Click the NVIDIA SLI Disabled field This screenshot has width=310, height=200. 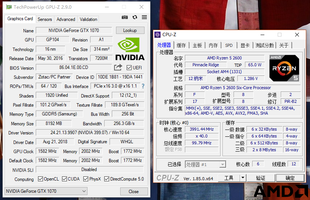point(90,170)
